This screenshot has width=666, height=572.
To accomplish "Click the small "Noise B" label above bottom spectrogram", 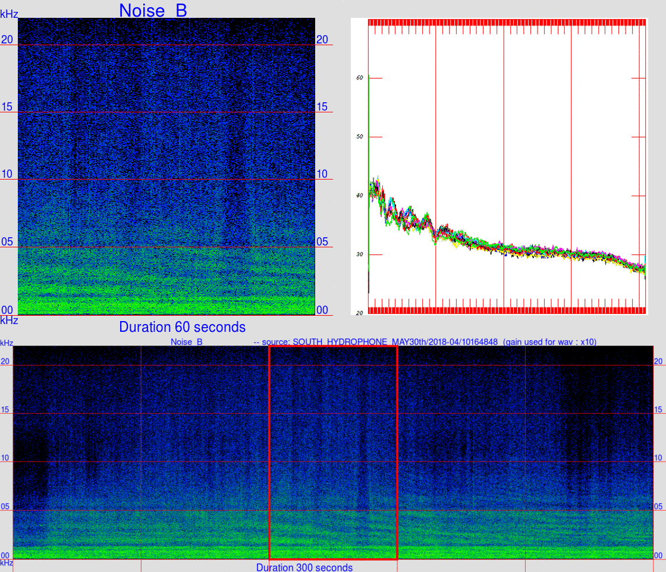I will pos(187,342).
